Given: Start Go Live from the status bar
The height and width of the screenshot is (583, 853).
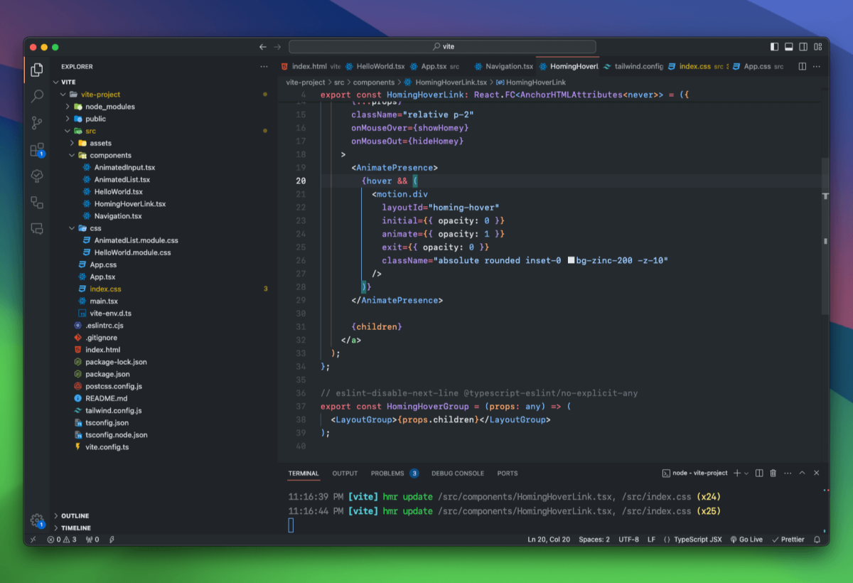Looking at the screenshot, I should [x=747, y=539].
